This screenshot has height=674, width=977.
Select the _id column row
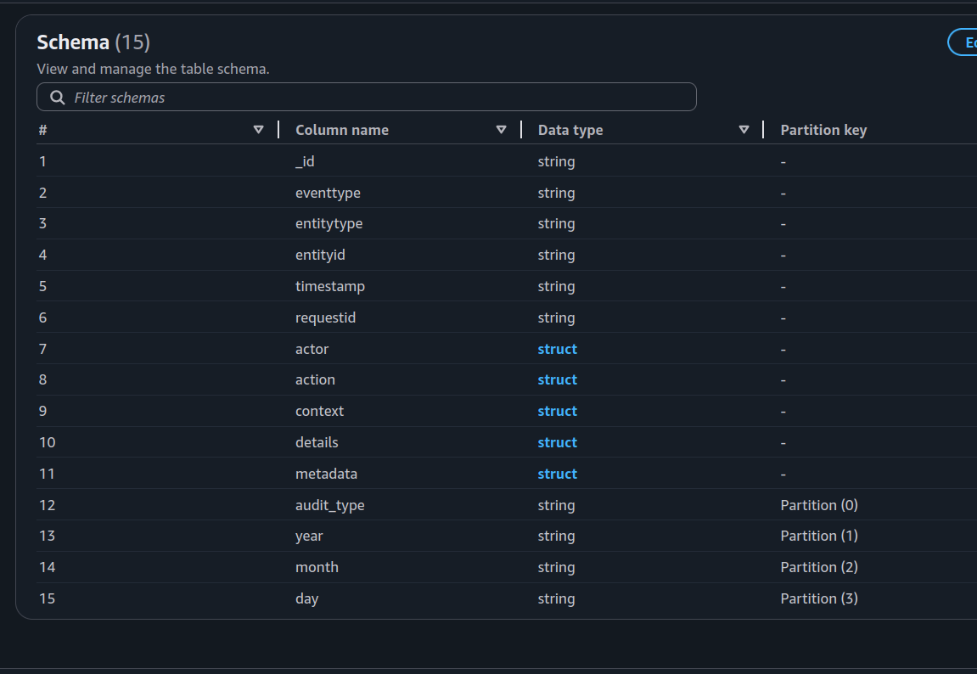(305, 161)
